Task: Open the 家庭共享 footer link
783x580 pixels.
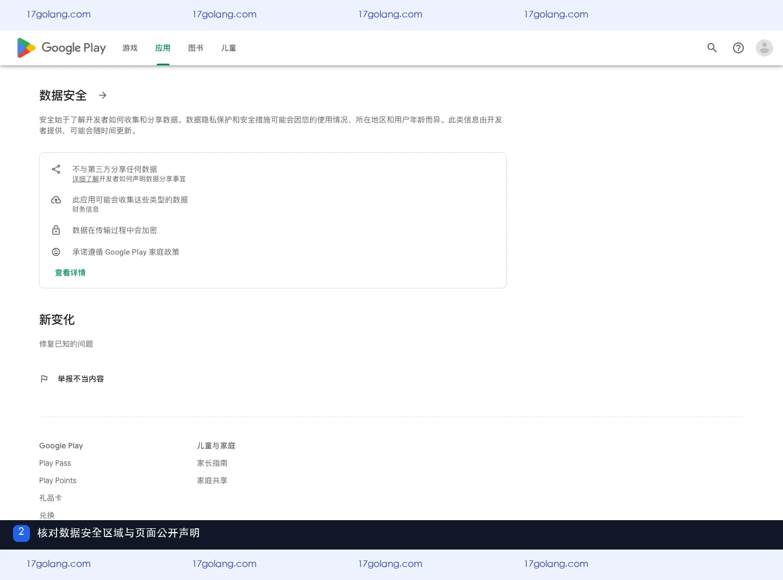Action: click(212, 480)
